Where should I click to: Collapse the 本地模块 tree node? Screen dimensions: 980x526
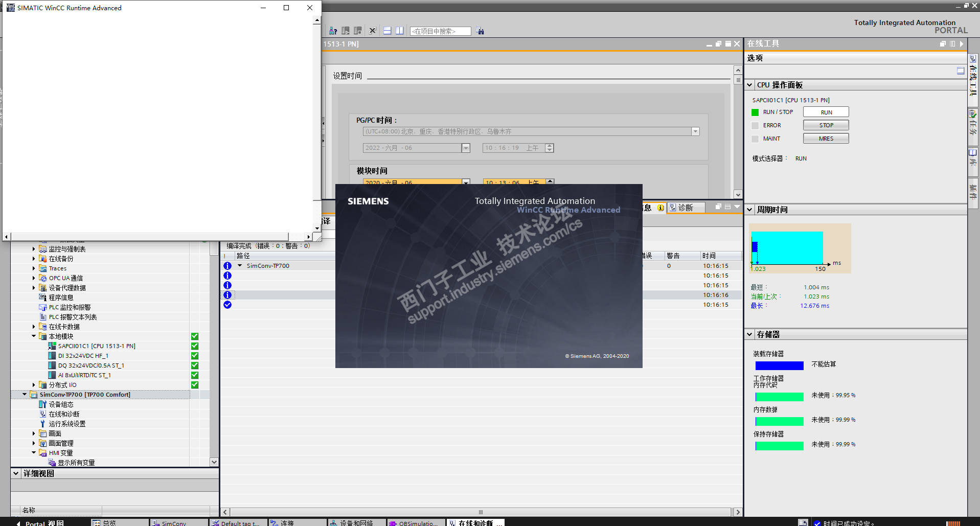[34, 336]
